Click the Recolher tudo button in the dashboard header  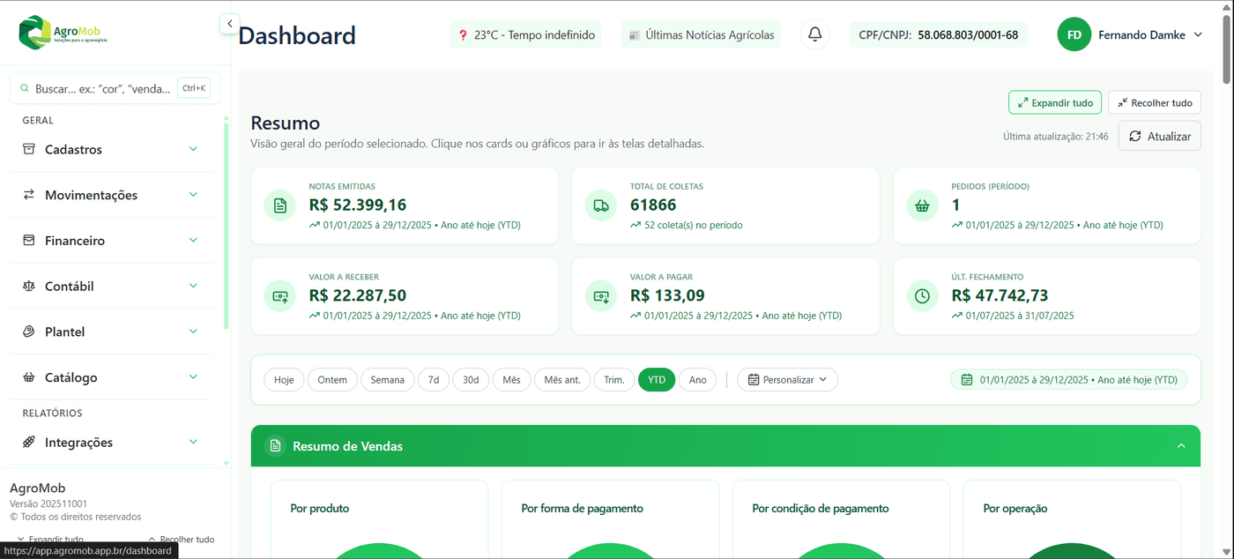(x=1155, y=102)
